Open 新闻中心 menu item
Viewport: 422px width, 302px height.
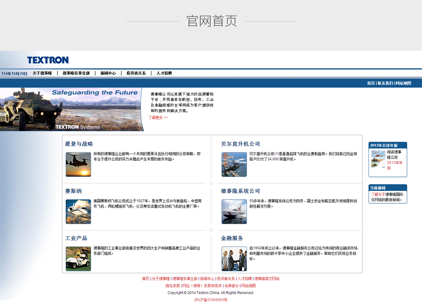[108, 73]
